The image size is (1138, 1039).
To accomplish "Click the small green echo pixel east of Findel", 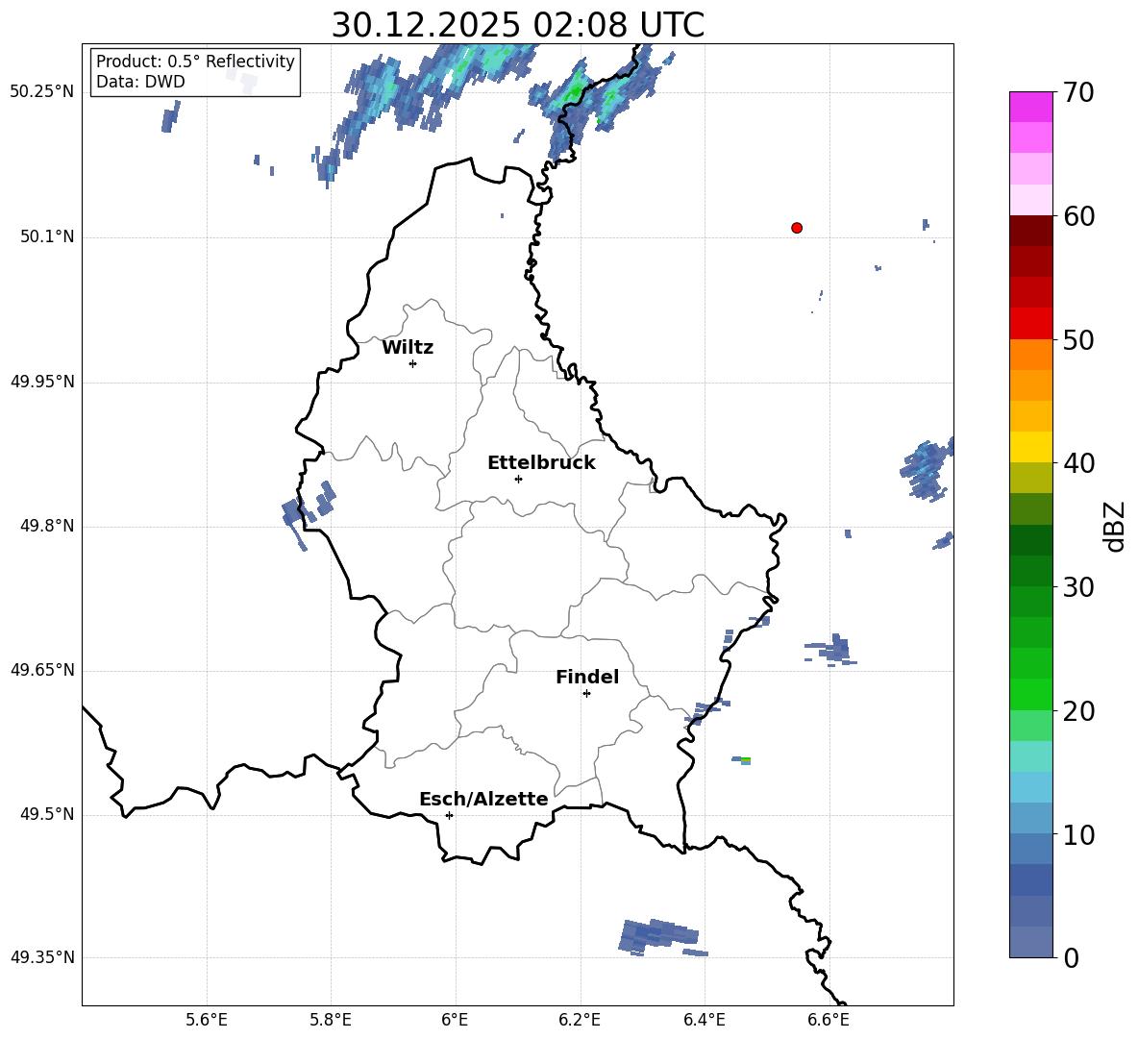I will click(745, 760).
